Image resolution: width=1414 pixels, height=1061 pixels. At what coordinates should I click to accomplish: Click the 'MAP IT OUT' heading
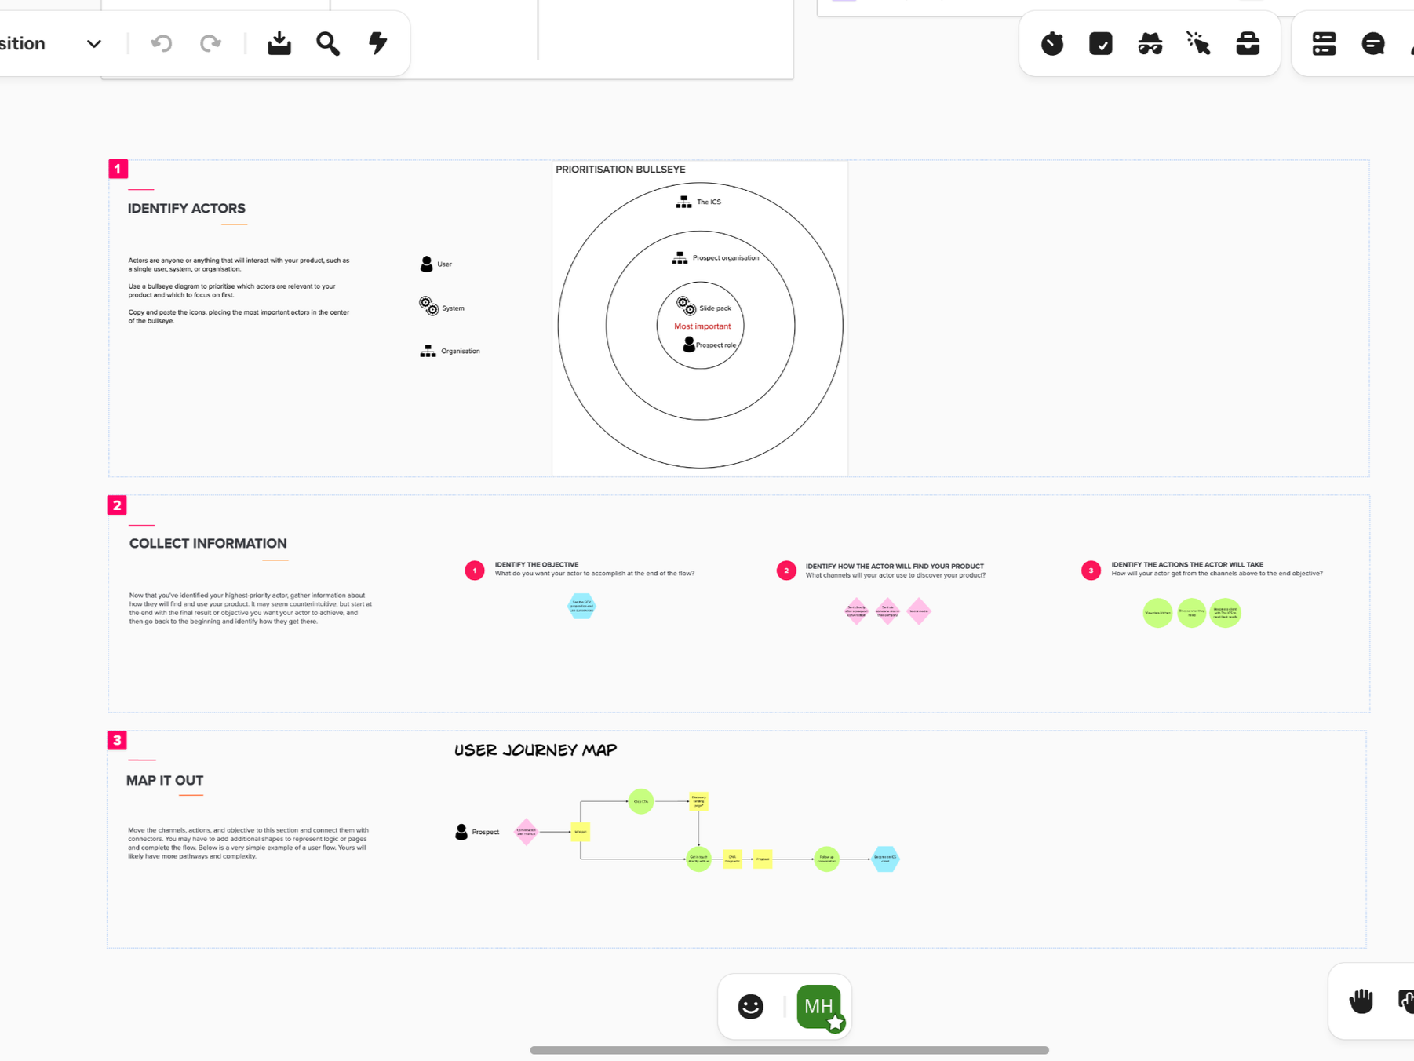(x=165, y=781)
